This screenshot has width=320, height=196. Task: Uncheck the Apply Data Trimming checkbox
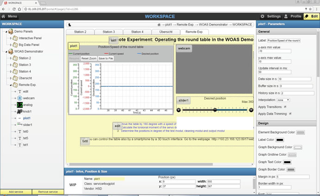[x=290, y=114]
